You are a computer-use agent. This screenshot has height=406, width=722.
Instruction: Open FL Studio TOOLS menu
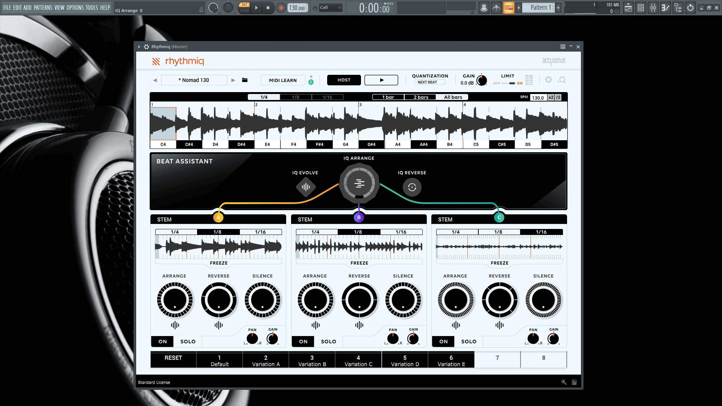pos(91,8)
